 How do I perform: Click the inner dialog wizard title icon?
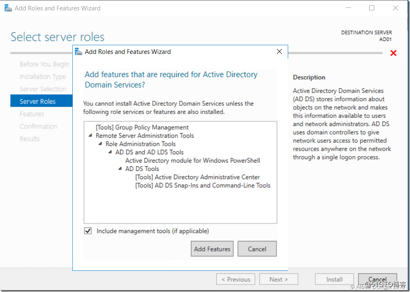click(x=79, y=51)
